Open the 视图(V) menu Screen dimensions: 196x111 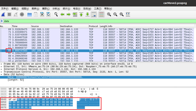pyautogui.click(x=25, y=8)
